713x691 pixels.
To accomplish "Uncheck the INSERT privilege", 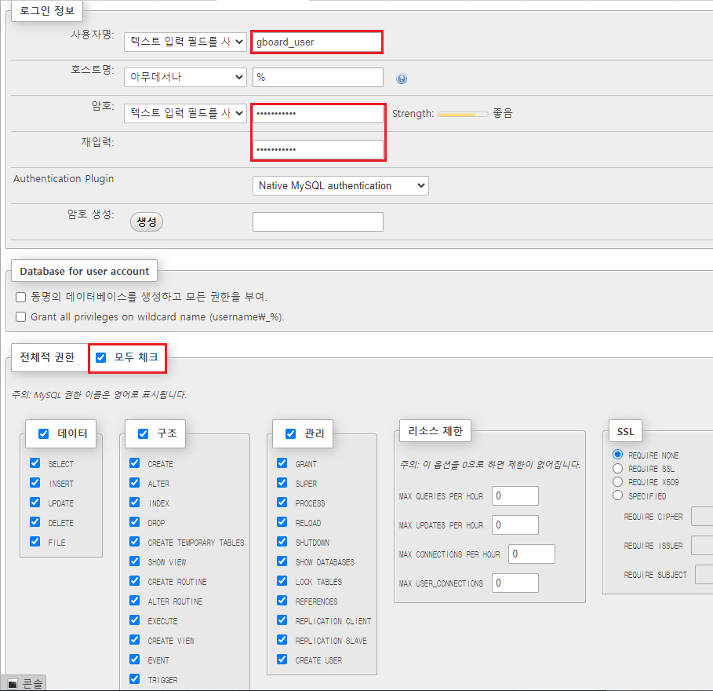I will point(35,482).
